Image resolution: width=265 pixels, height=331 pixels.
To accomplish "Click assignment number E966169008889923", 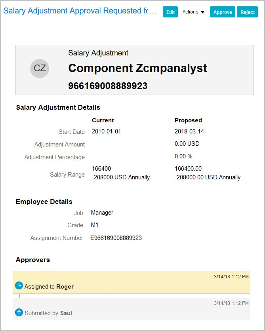I will pyautogui.click(x=116, y=238).
